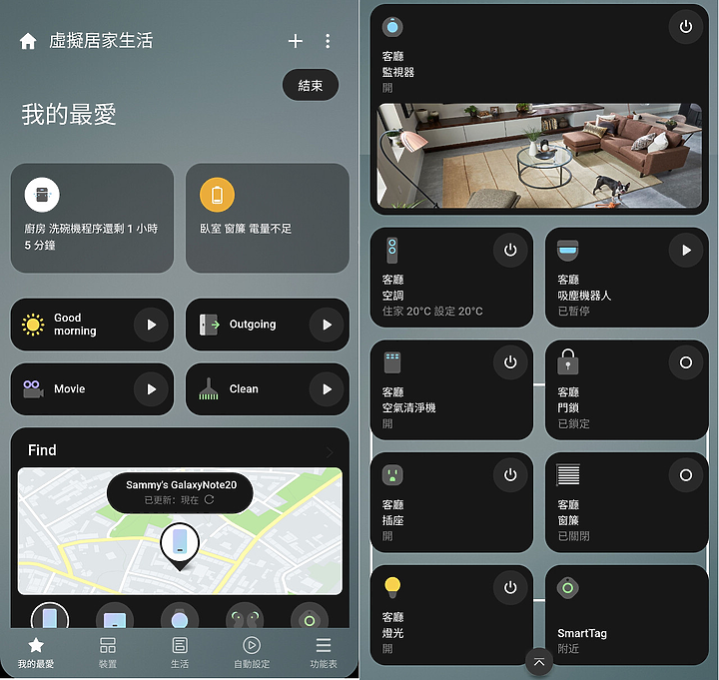The image size is (719, 680).
Task: Add a new item with plus icon
Action: pyautogui.click(x=296, y=41)
